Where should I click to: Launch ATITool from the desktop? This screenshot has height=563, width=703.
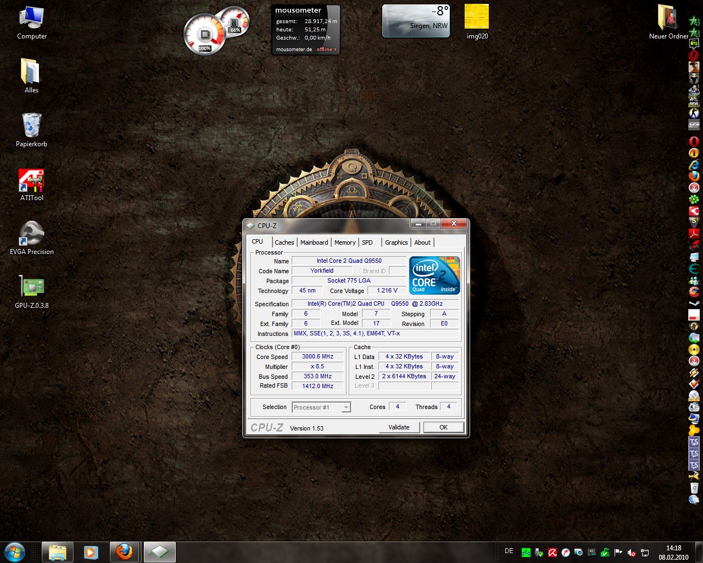31,185
